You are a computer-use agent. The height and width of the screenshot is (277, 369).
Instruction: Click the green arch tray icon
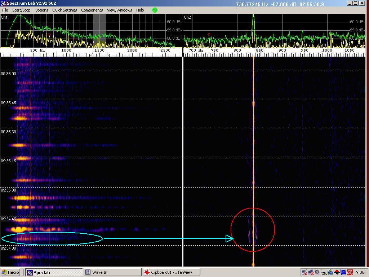click(330, 272)
